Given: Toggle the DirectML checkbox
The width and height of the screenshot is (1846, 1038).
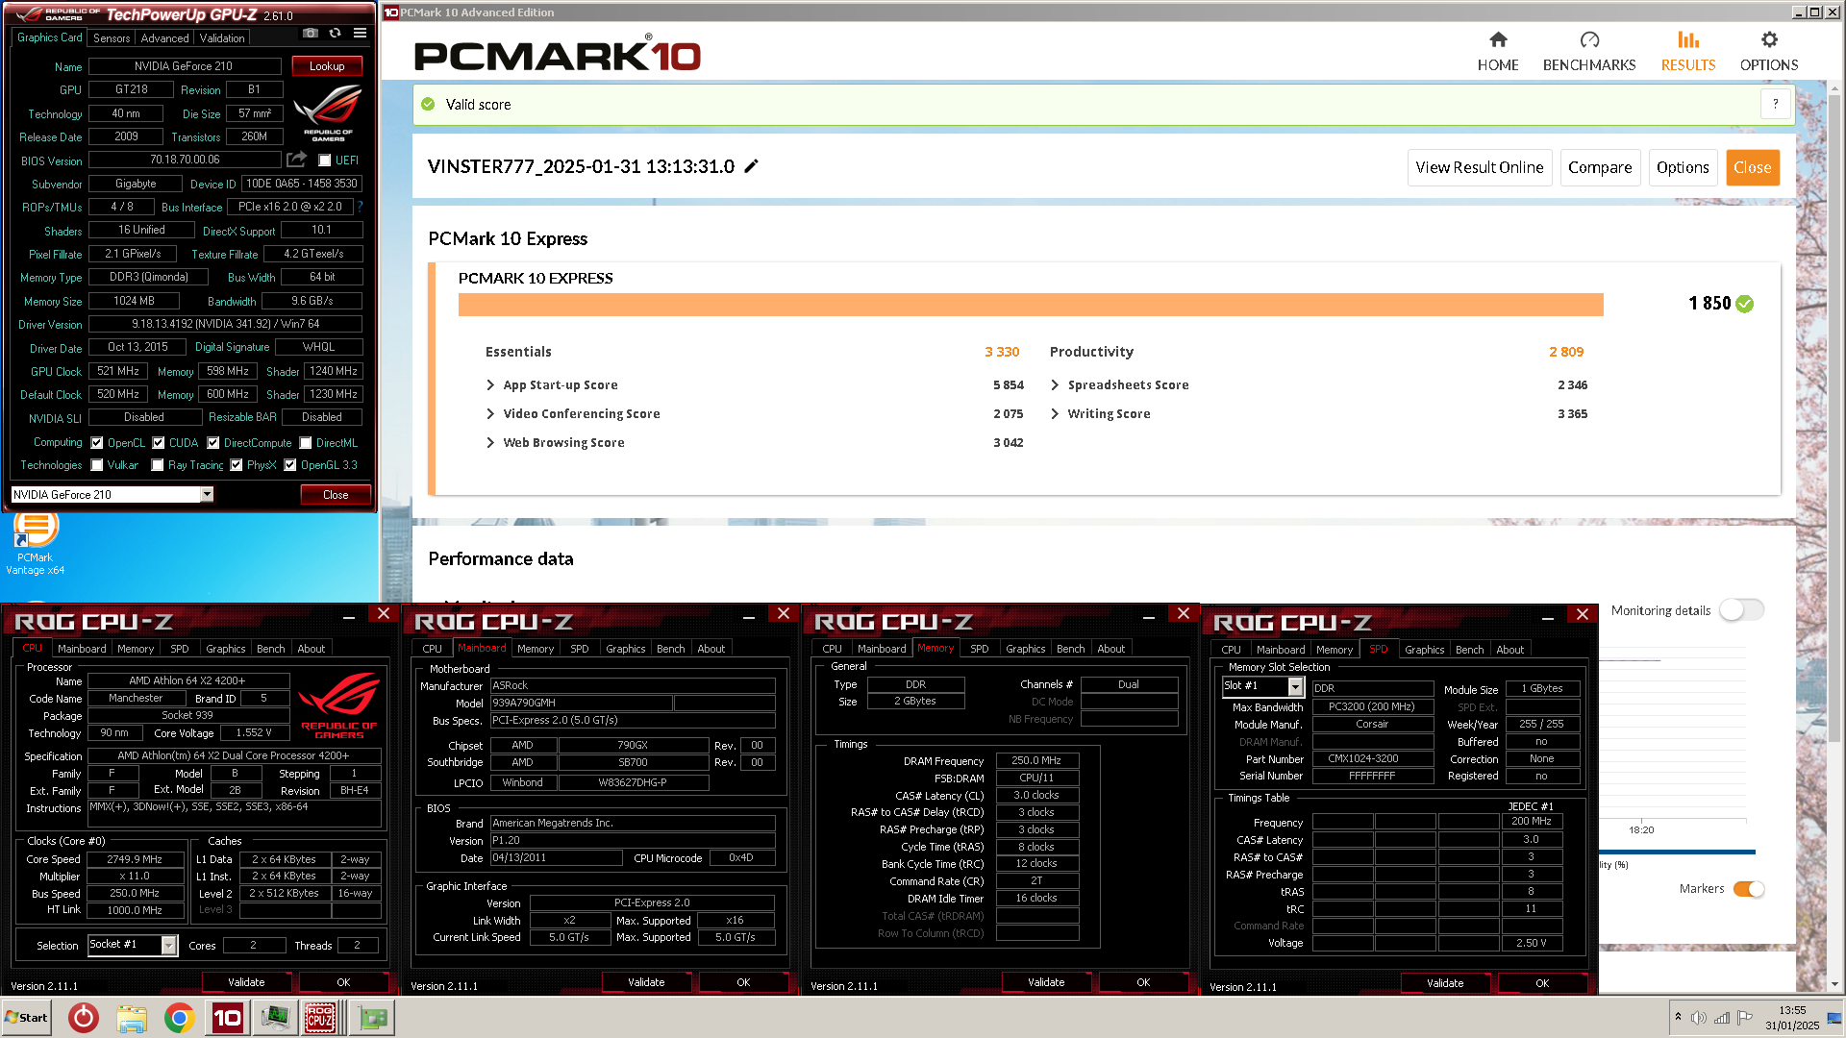Looking at the screenshot, I should 306,443.
